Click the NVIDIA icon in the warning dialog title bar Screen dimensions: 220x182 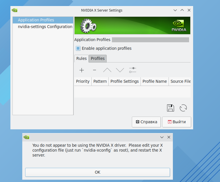[26, 137]
